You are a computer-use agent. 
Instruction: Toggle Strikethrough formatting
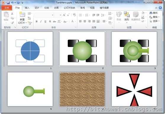(54, 22)
